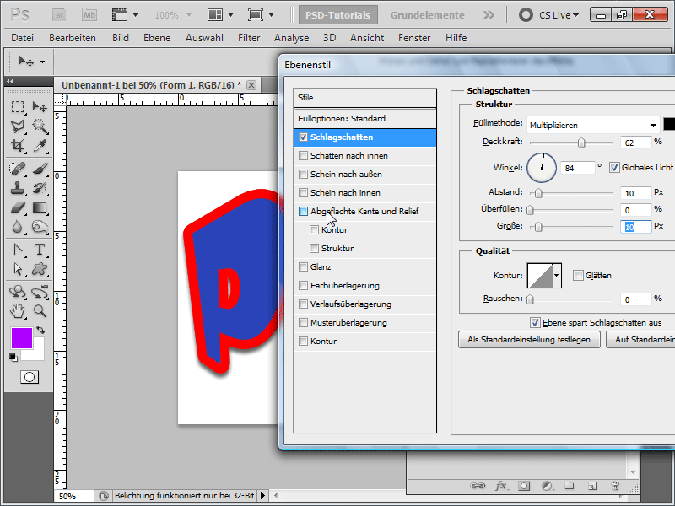The width and height of the screenshot is (675, 506).
Task: Switch to Unbenannt-1 document tab
Action: click(x=151, y=85)
